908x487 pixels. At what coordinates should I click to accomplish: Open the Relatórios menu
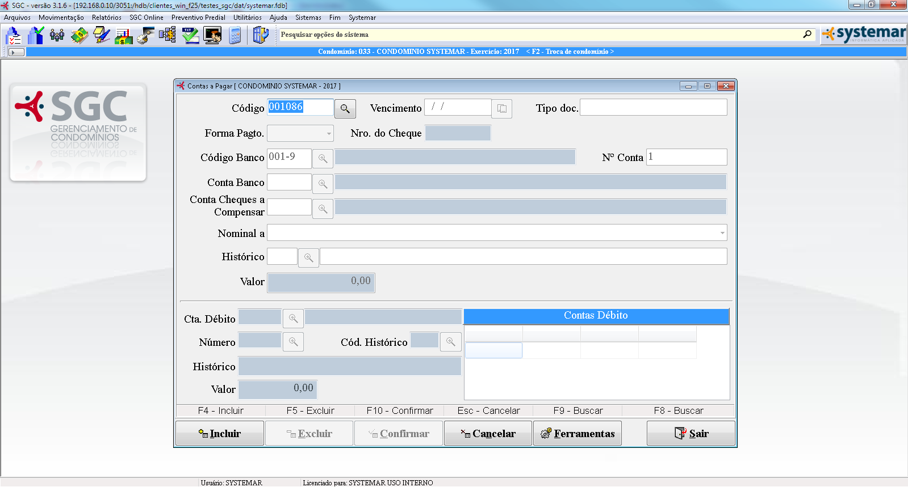(106, 18)
